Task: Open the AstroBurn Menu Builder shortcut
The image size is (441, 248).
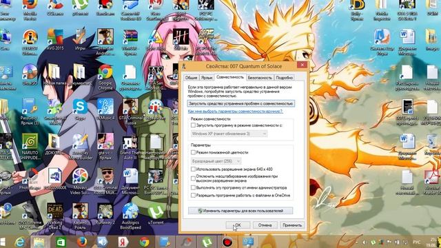Action: [x=80, y=147]
